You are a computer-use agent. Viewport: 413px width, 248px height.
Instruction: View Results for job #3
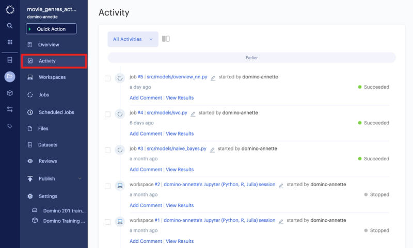point(180,169)
